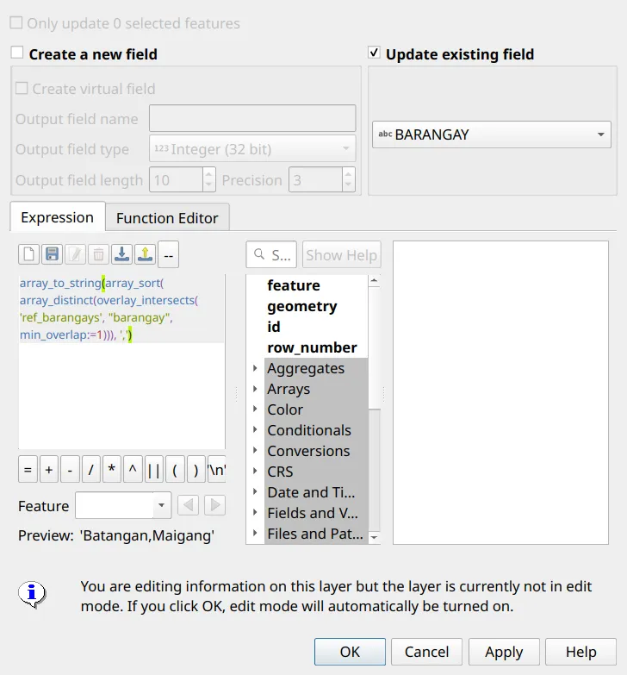Open the Feature selector dropdown

(123, 505)
